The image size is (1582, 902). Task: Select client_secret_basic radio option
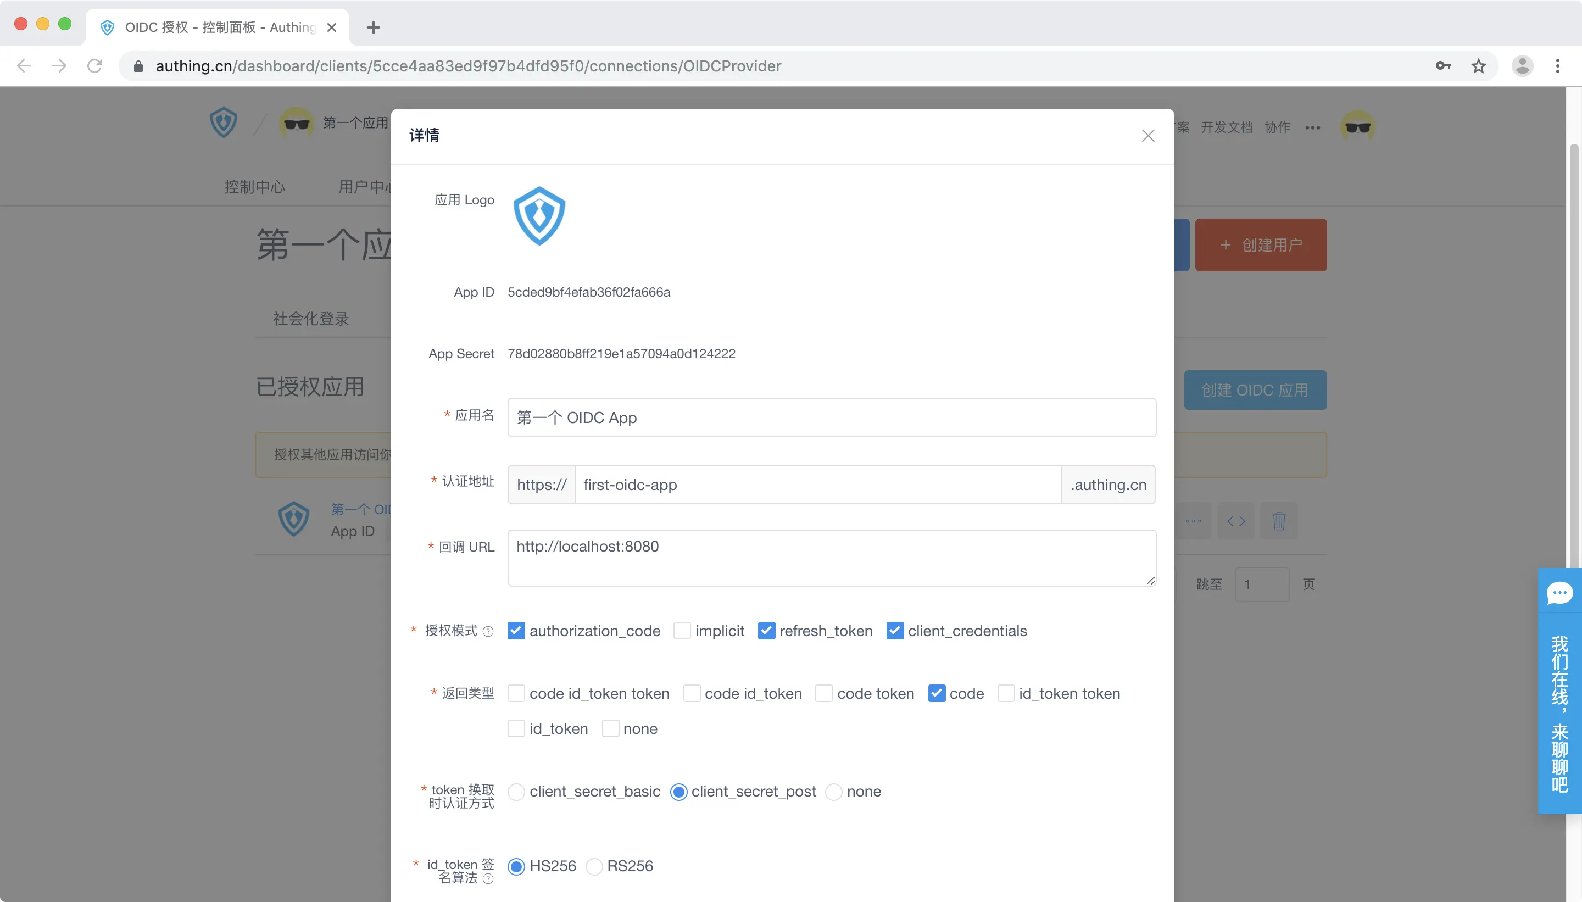click(516, 792)
